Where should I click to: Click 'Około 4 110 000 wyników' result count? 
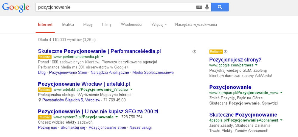[67, 40]
